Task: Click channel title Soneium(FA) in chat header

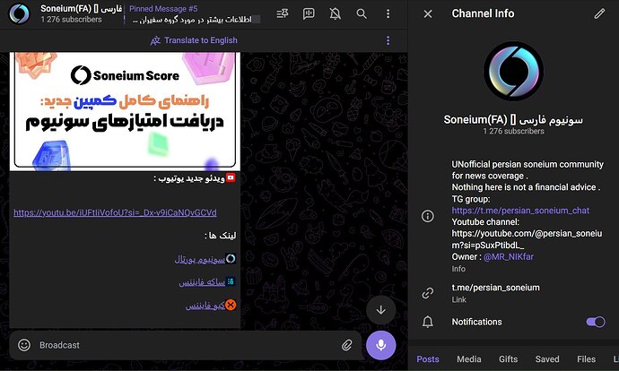Action: (81, 9)
